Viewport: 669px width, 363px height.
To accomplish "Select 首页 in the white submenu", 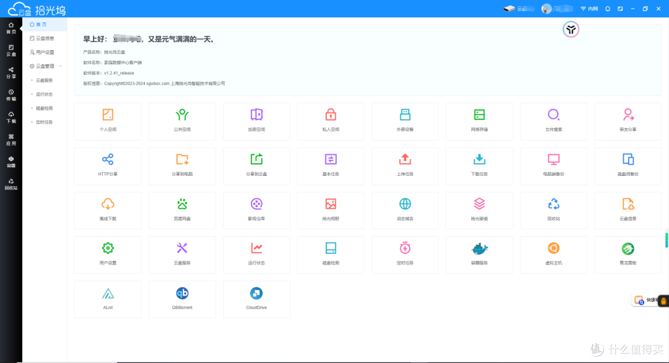I will (x=45, y=24).
